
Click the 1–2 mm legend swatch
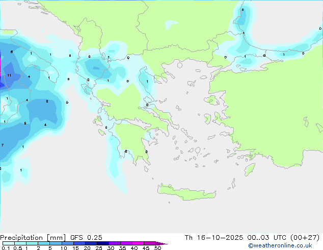pyautogui.click(x=32, y=243)
